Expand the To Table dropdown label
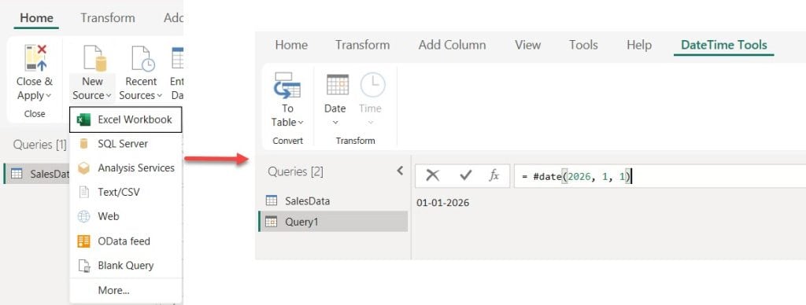Viewport: 806px width, 305px height. [x=287, y=116]
